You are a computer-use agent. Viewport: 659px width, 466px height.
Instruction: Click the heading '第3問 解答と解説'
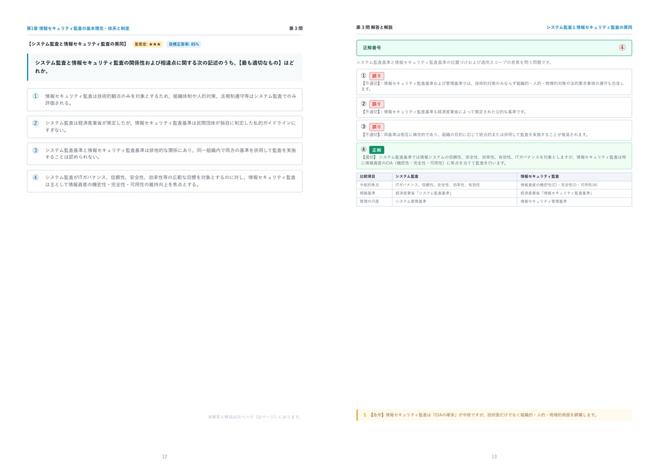[x=375, y=27]
